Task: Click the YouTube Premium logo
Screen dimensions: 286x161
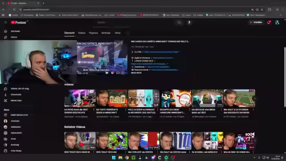Action: [18, 22]
